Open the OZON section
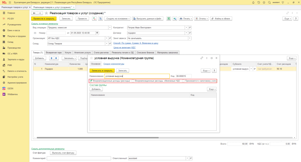This screenshot has height=162, width=301. pyautogui.click(x=10, y=88)
